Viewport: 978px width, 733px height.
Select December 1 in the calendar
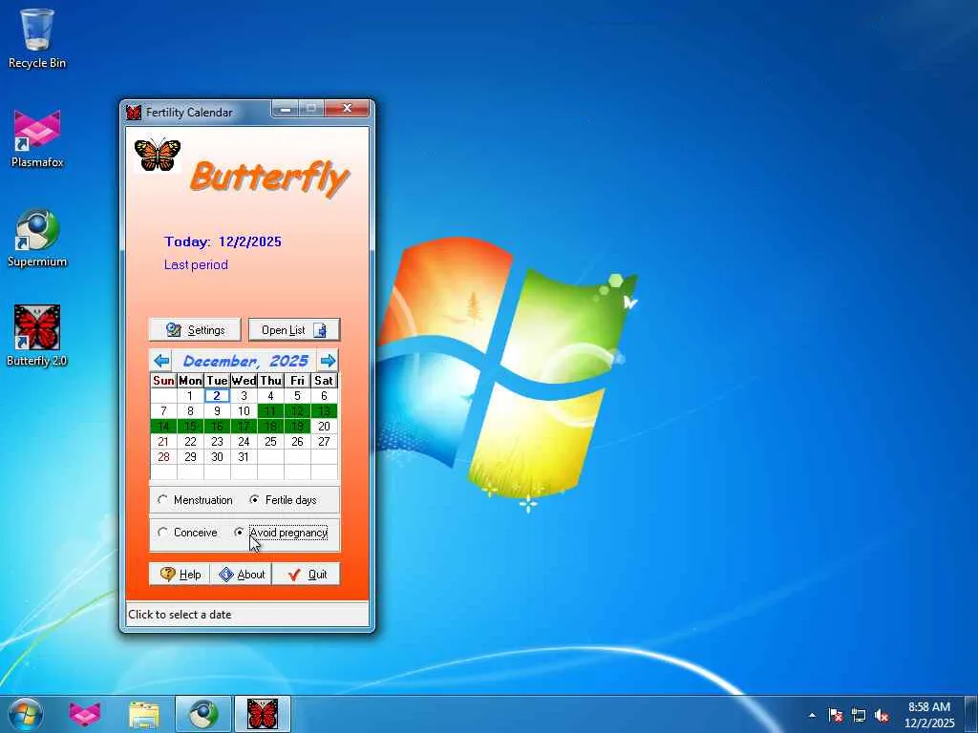click(x=190, y=396)
